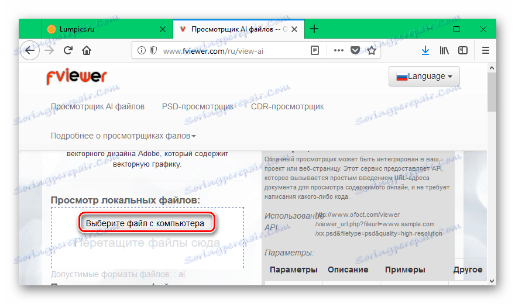Toggle reader view in address bar

coord(315,50)
